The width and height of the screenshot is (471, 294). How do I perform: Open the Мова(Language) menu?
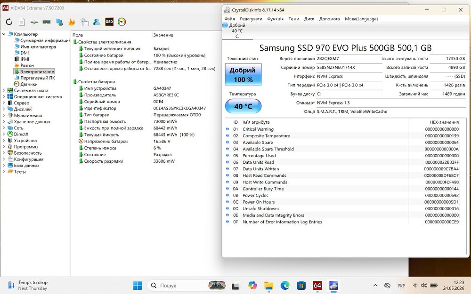[361, 19]
